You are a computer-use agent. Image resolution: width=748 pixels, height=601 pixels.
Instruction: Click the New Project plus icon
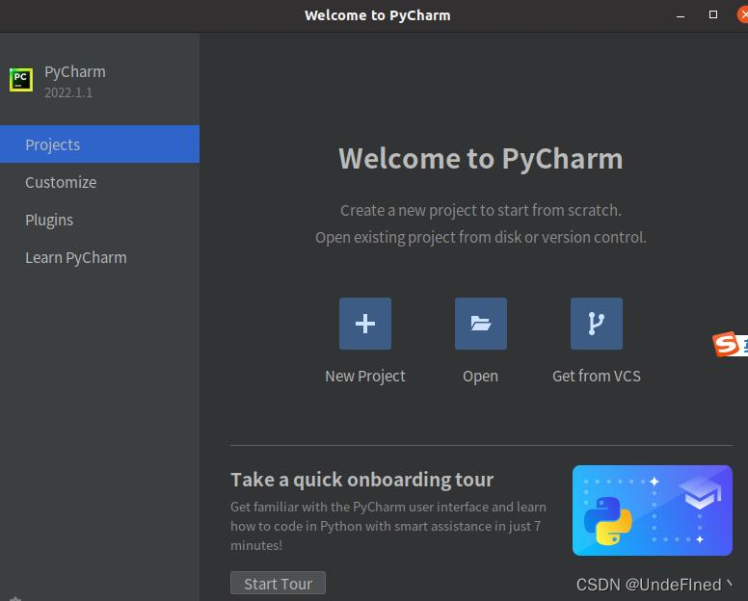[x=365, y=324]
